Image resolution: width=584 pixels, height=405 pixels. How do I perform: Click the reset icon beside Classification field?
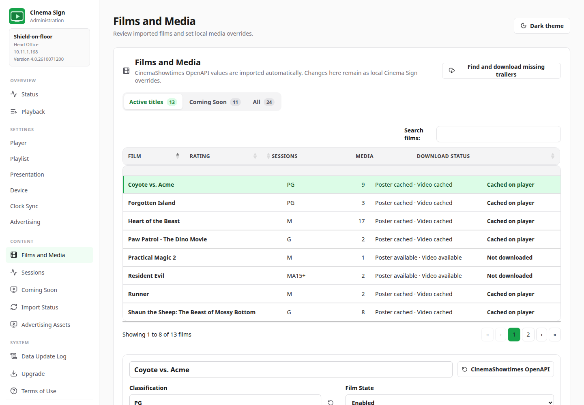click(x=331, y=403)
